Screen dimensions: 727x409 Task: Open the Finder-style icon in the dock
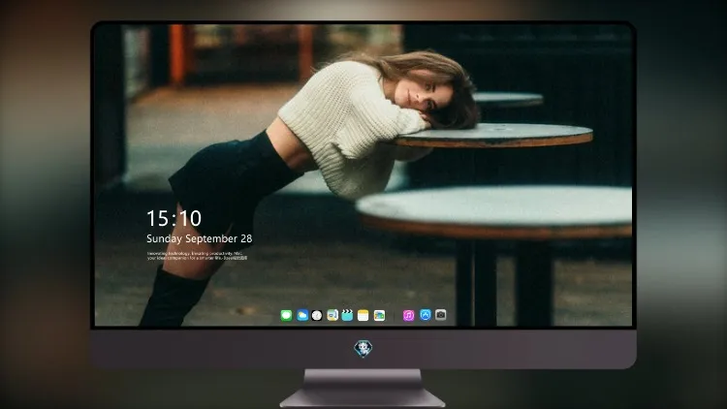[332, 316]
